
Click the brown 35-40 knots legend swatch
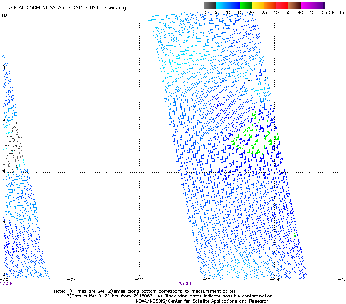(x=295, y=6)
